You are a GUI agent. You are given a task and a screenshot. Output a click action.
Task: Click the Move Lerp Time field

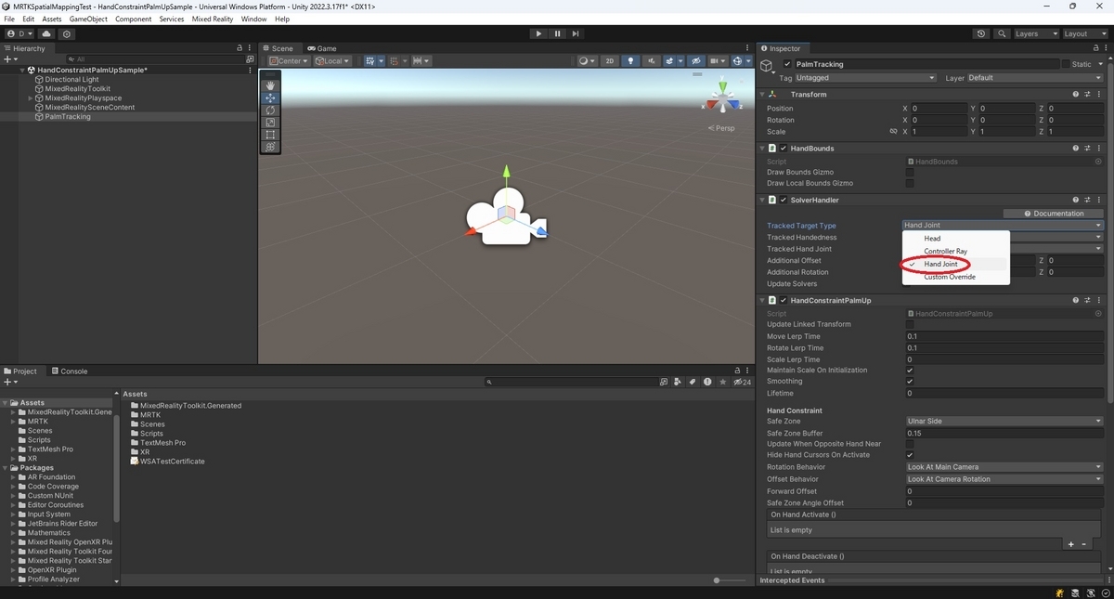tap(1004, 336)
